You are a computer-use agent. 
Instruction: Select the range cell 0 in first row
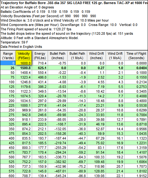pos(8,63)
